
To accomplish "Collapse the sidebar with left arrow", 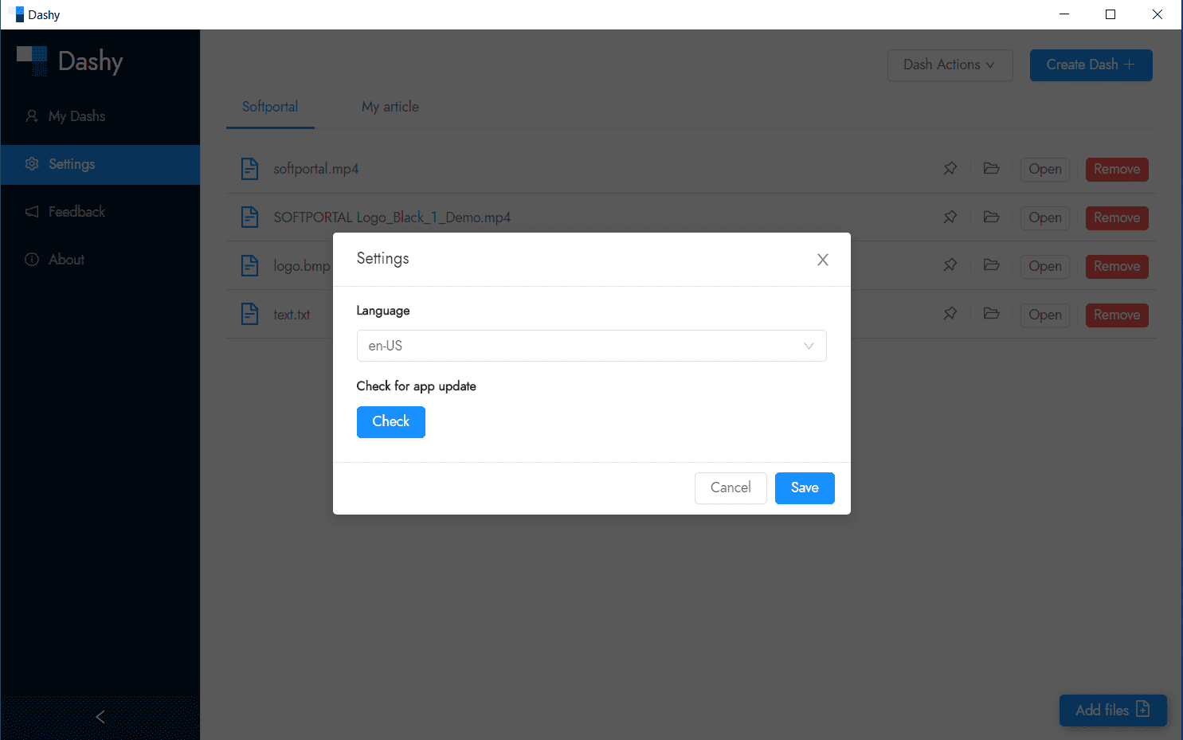I will click(x=100, y=717).
